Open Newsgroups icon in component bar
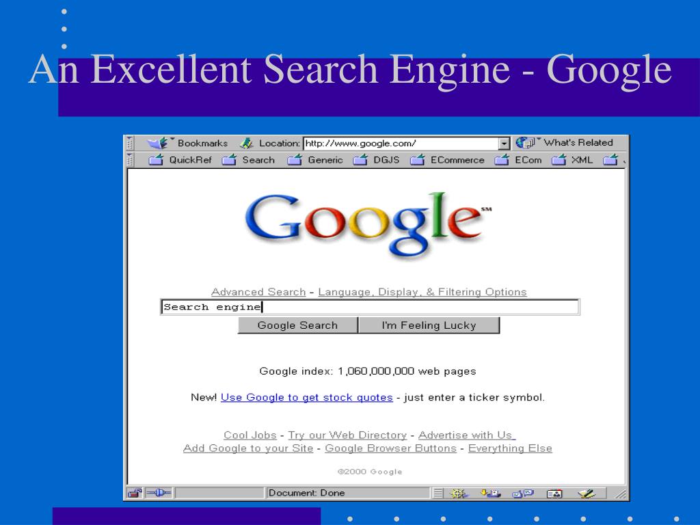The height and width of the screenshot is (525, 700). coord(523,494)
